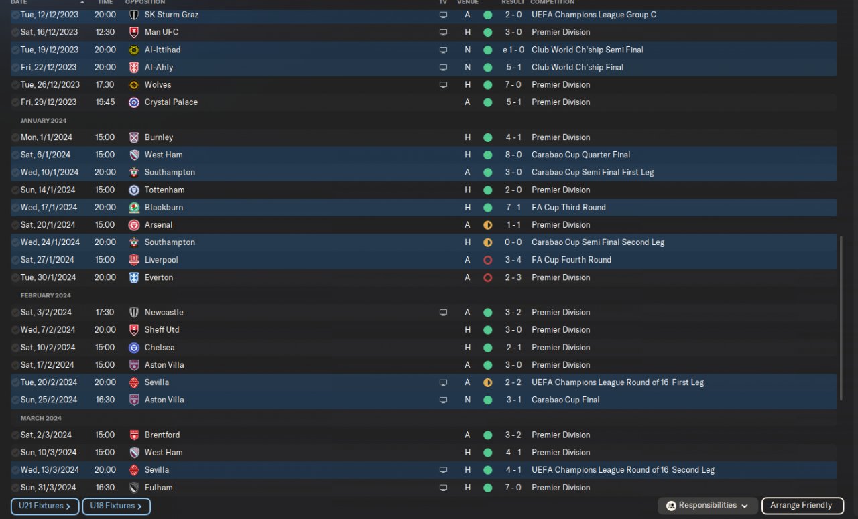The image size is (858, 519).
Task: Open the Responsibilities dropdown
Action: coord(709,506)
